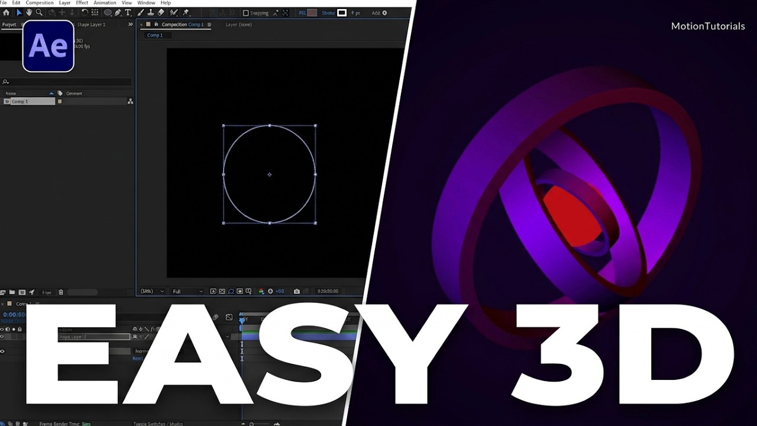757x426 pixels.
Task: Open the Composition panel menu icon
Action: pyautogui.click(x=209, y=24)
